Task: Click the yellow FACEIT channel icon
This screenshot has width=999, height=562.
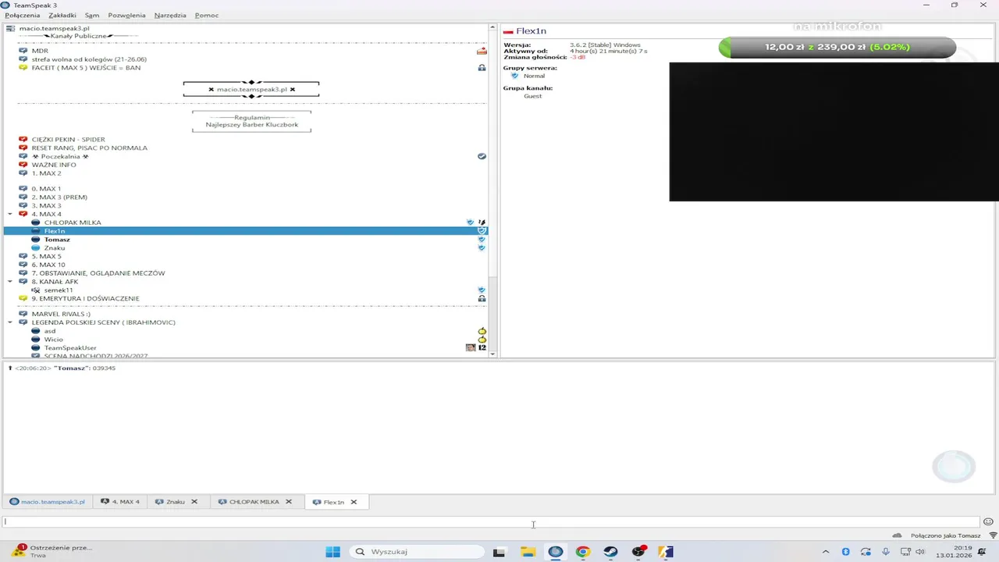Action: tap(23, 68)
